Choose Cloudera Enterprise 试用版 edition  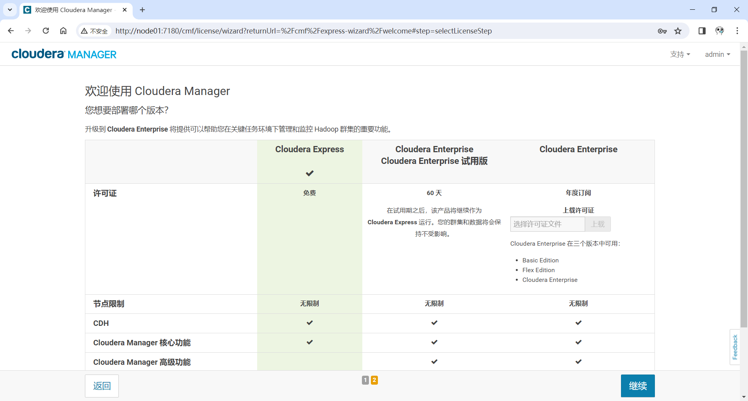click(434, 161)
